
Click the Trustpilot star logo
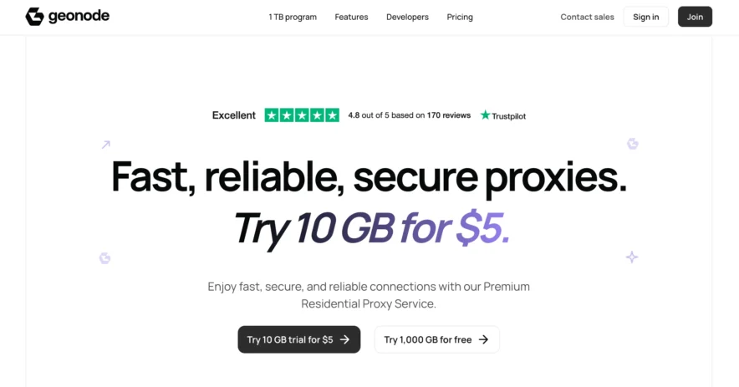[485, 115]
